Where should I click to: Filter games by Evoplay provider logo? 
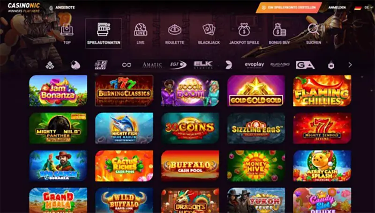click(x=254, y=65)
